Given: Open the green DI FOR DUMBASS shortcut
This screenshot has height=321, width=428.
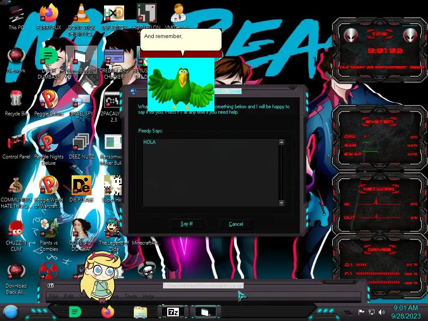Looking at the screenshot, I should tap(49, 64).
